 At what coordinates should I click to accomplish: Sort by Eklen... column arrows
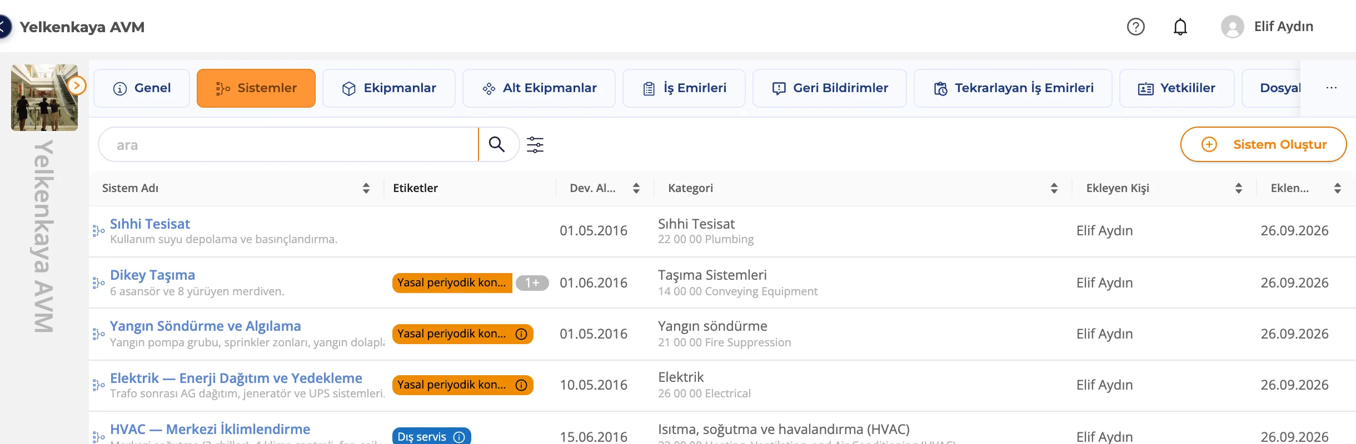[1338, 188]
